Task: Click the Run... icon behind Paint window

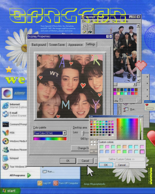Action: (126, 109)
